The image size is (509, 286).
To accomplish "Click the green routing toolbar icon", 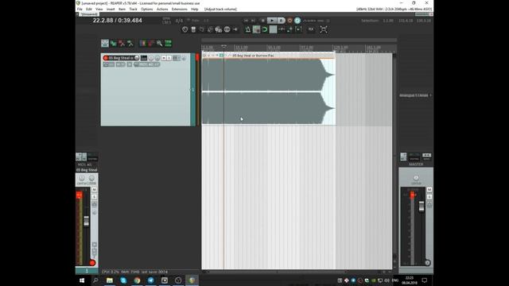I will [113, 43].
